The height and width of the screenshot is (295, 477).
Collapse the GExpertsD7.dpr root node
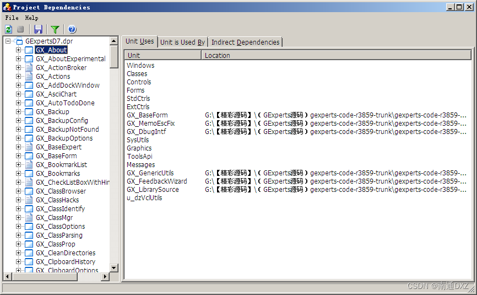[8, 41]
